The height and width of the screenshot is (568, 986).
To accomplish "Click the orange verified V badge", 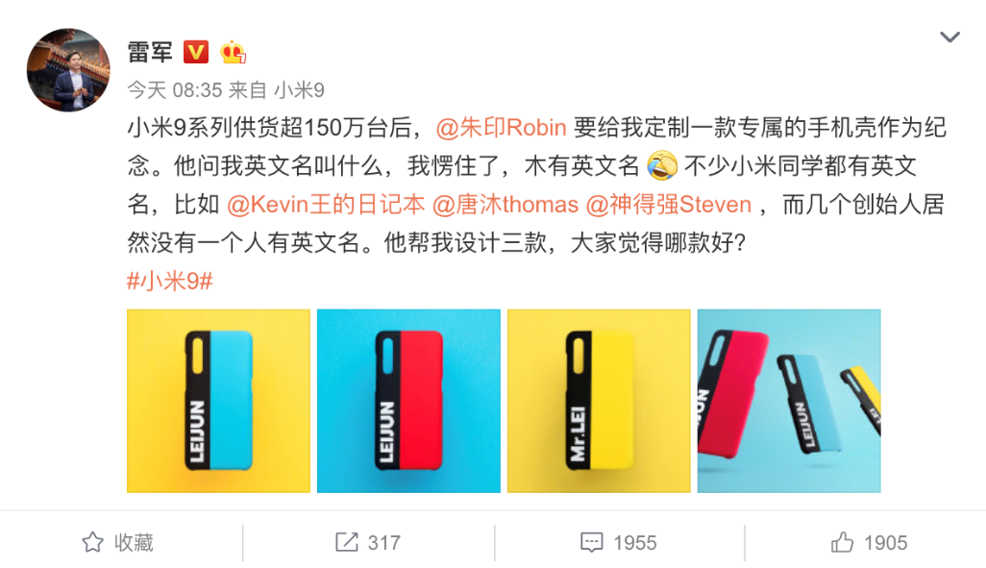I will click(x=195, y=52).
